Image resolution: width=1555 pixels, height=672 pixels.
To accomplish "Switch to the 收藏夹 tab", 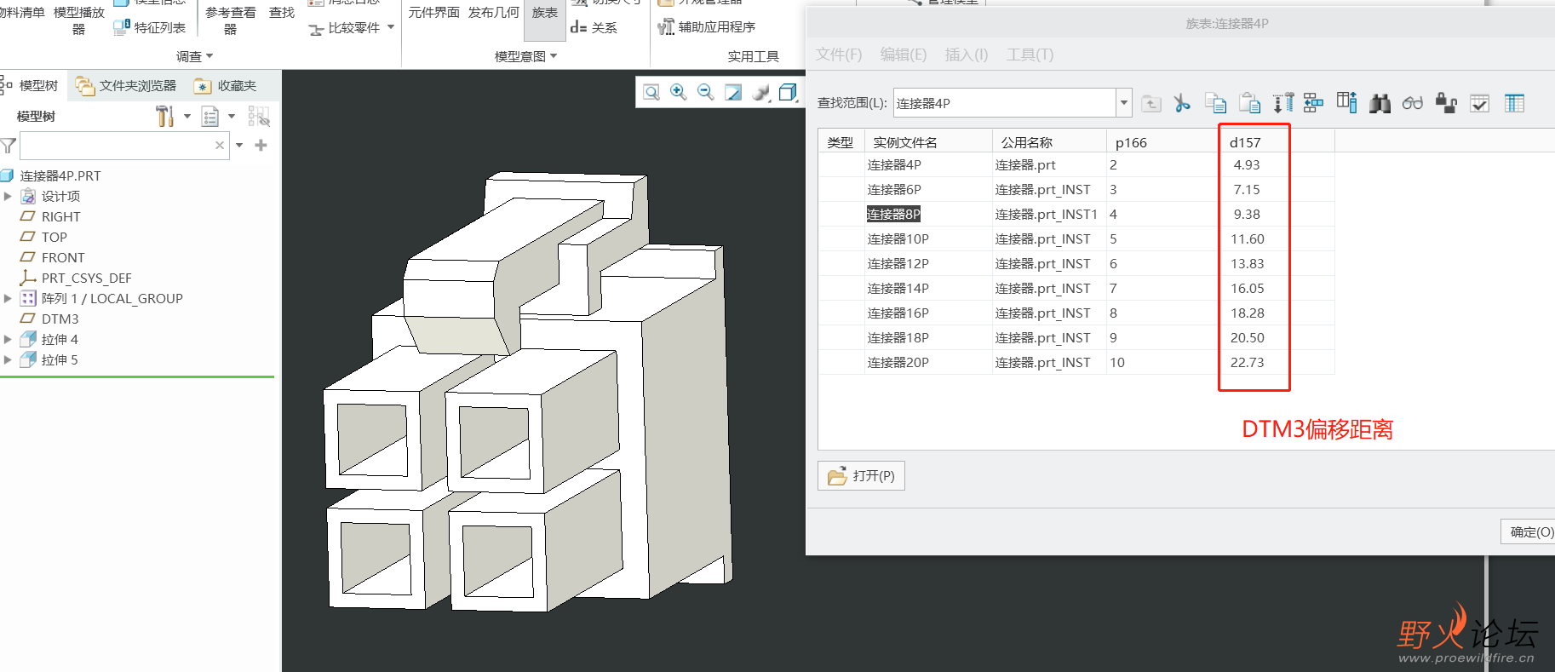I will (x=226, y=85).
